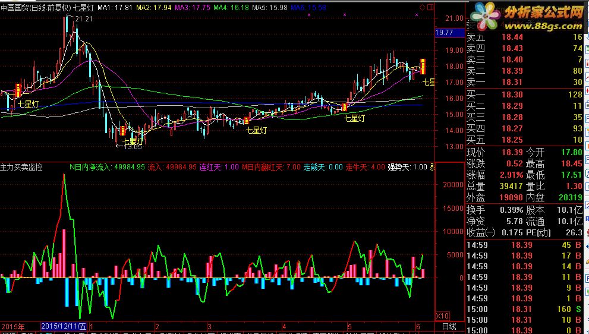
Task: Click the M日内翻红天: 7.00 indicator value
Action: (271, 167)
